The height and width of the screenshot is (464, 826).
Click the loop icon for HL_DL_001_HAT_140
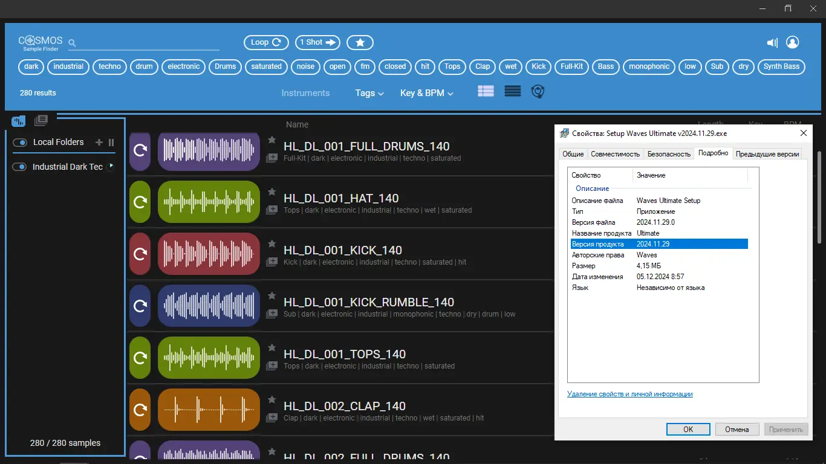pyautogui.click(x=140, y=202)
